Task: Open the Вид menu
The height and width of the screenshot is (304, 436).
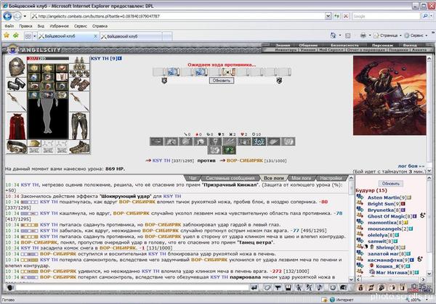Action: tap(41, 26)
